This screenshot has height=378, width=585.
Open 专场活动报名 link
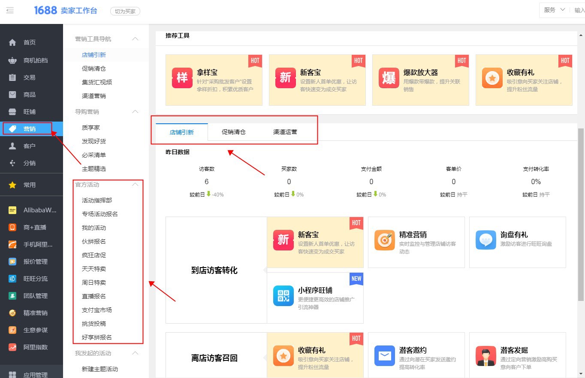point(100,214)
